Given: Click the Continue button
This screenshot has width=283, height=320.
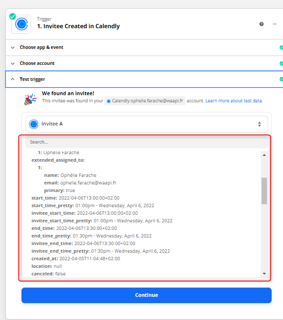Looking at the screenshot, I should [146, 295].
